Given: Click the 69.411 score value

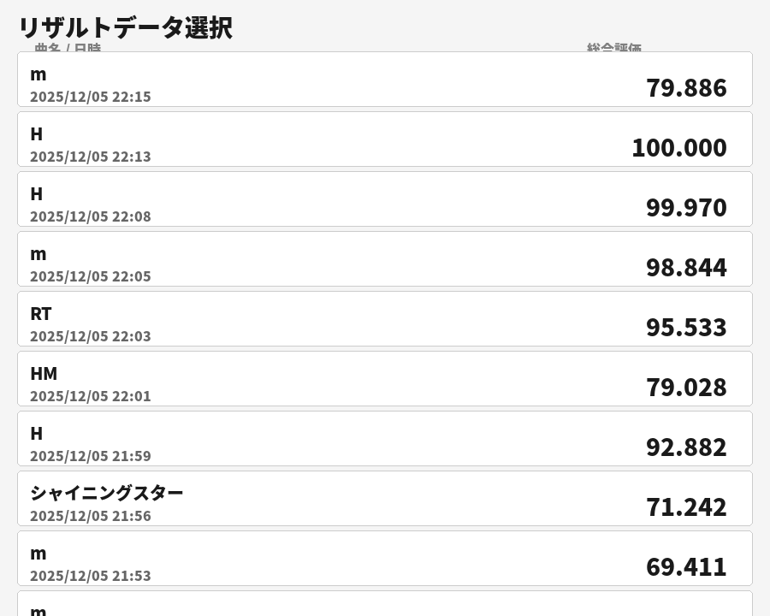Looking at the screenshot, I should 686,567.
